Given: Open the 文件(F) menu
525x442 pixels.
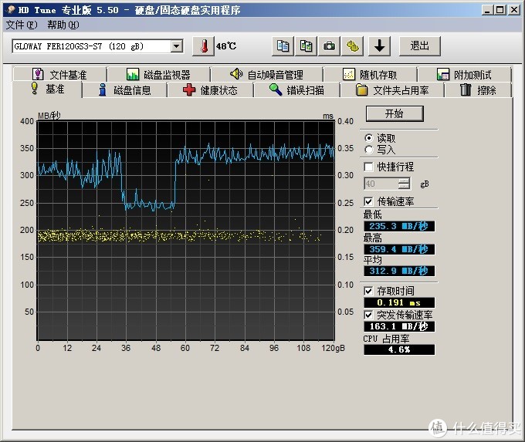Looking at the screenshot, I should click(22, 25).
